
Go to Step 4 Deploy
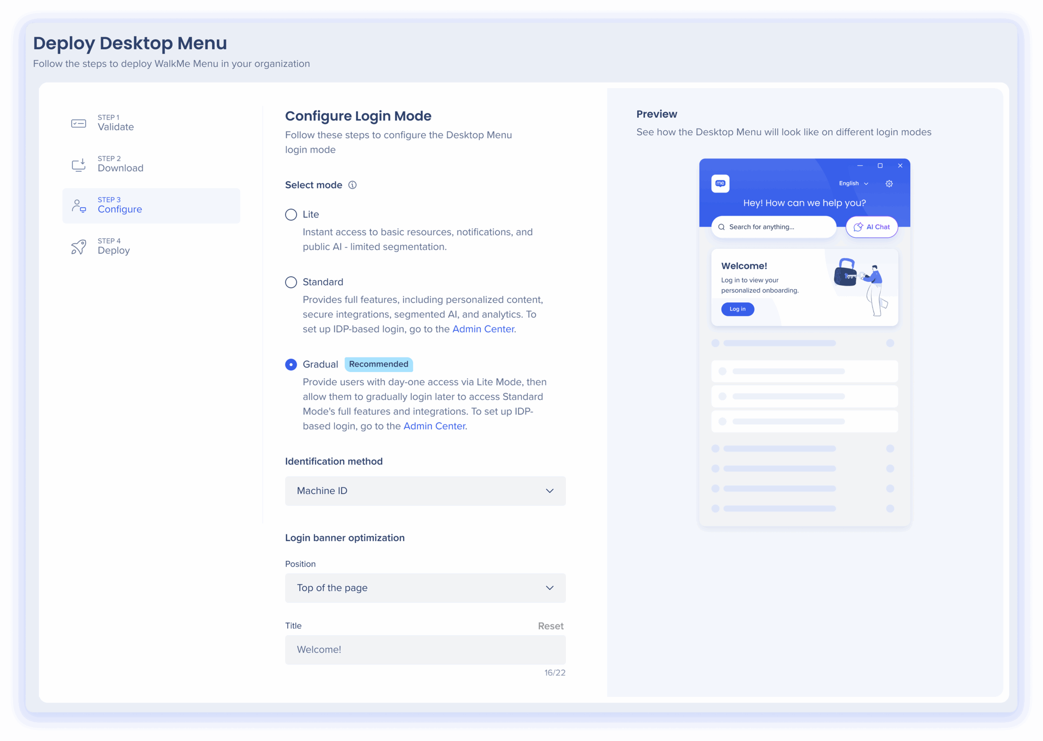click(x=151, y=247)
